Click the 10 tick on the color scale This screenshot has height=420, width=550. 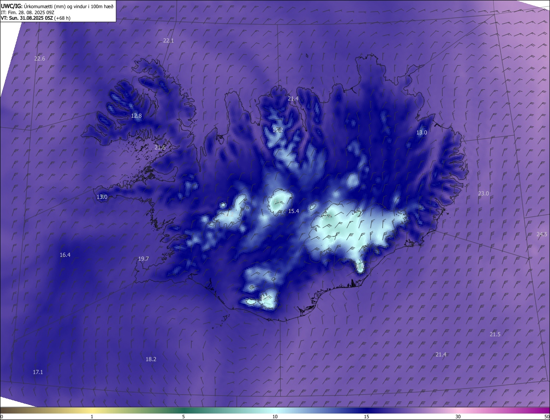(x=275, y=417)
